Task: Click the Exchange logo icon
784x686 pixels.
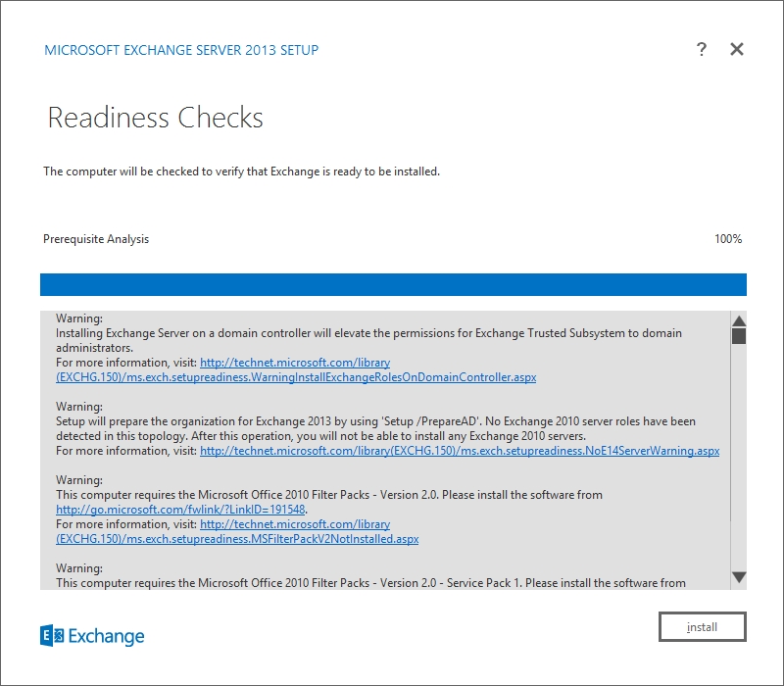Action: [x=52, y=636]
